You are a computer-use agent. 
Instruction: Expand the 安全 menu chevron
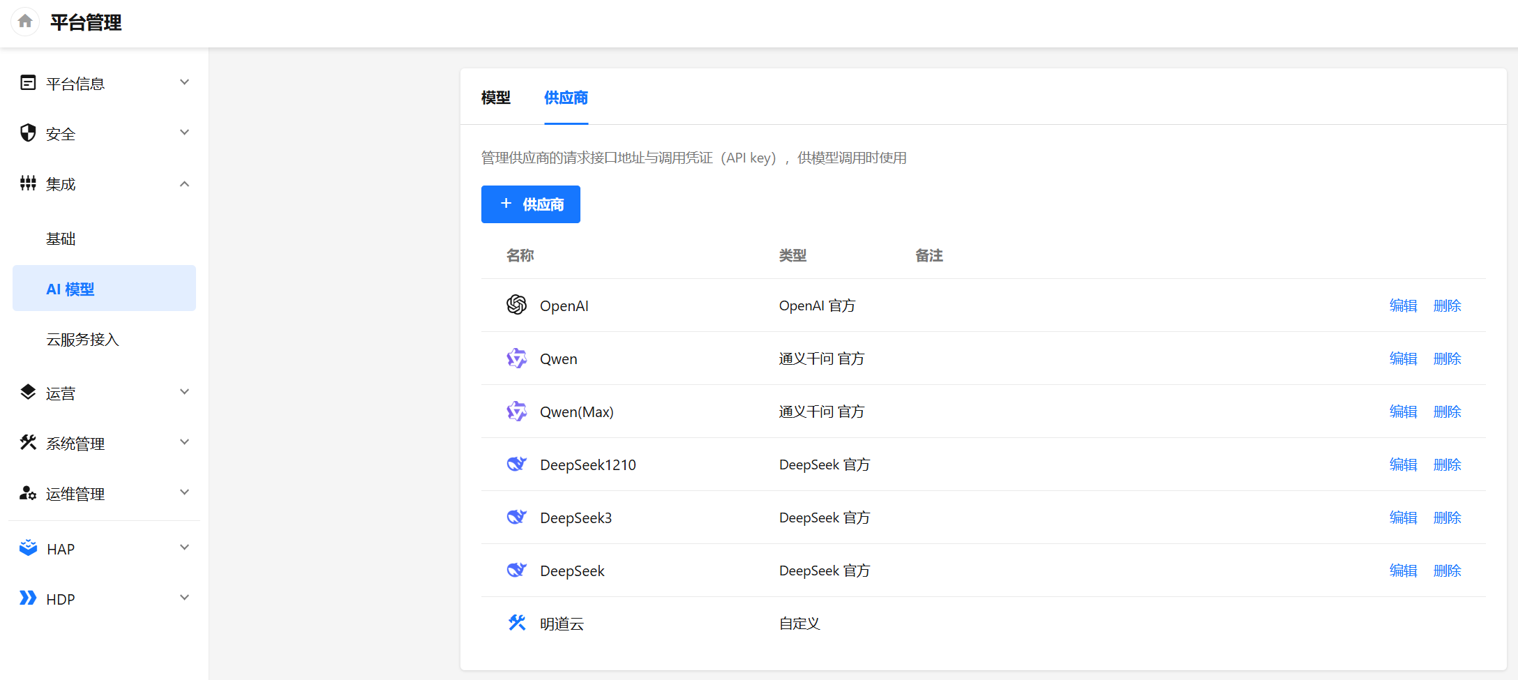point(184,133)
